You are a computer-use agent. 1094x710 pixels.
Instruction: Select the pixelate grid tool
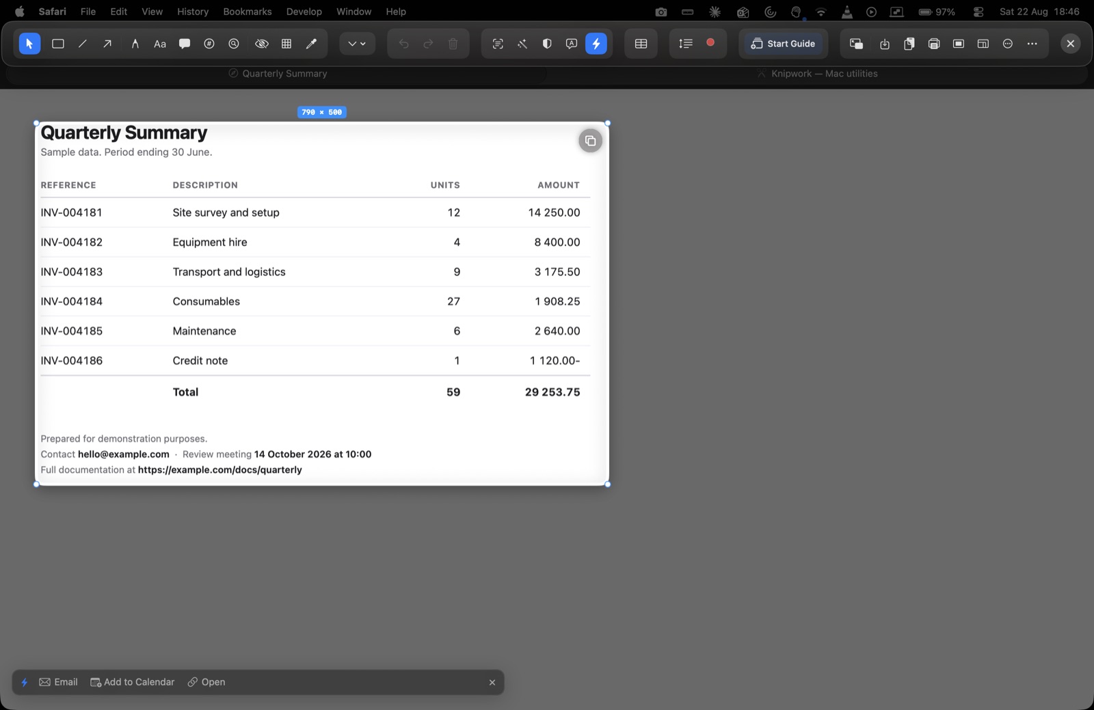tap(286, 44)
